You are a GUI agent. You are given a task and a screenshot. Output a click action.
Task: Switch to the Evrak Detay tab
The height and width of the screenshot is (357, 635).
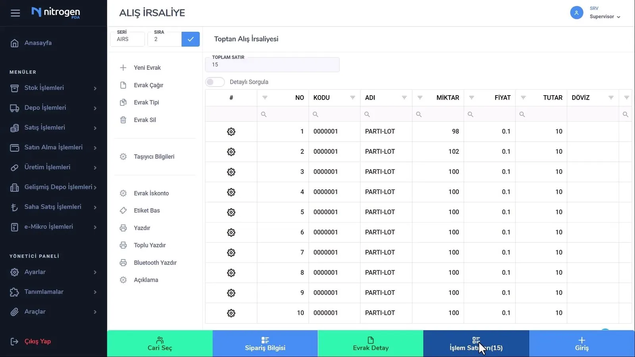pyautogui.click(x=371, y=344)
